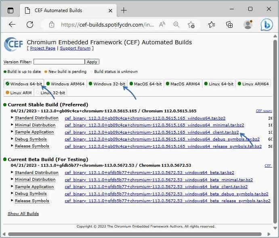View site information via the lock icon
The width and height of the screenshot is (279, 238).
click(52, 25)
